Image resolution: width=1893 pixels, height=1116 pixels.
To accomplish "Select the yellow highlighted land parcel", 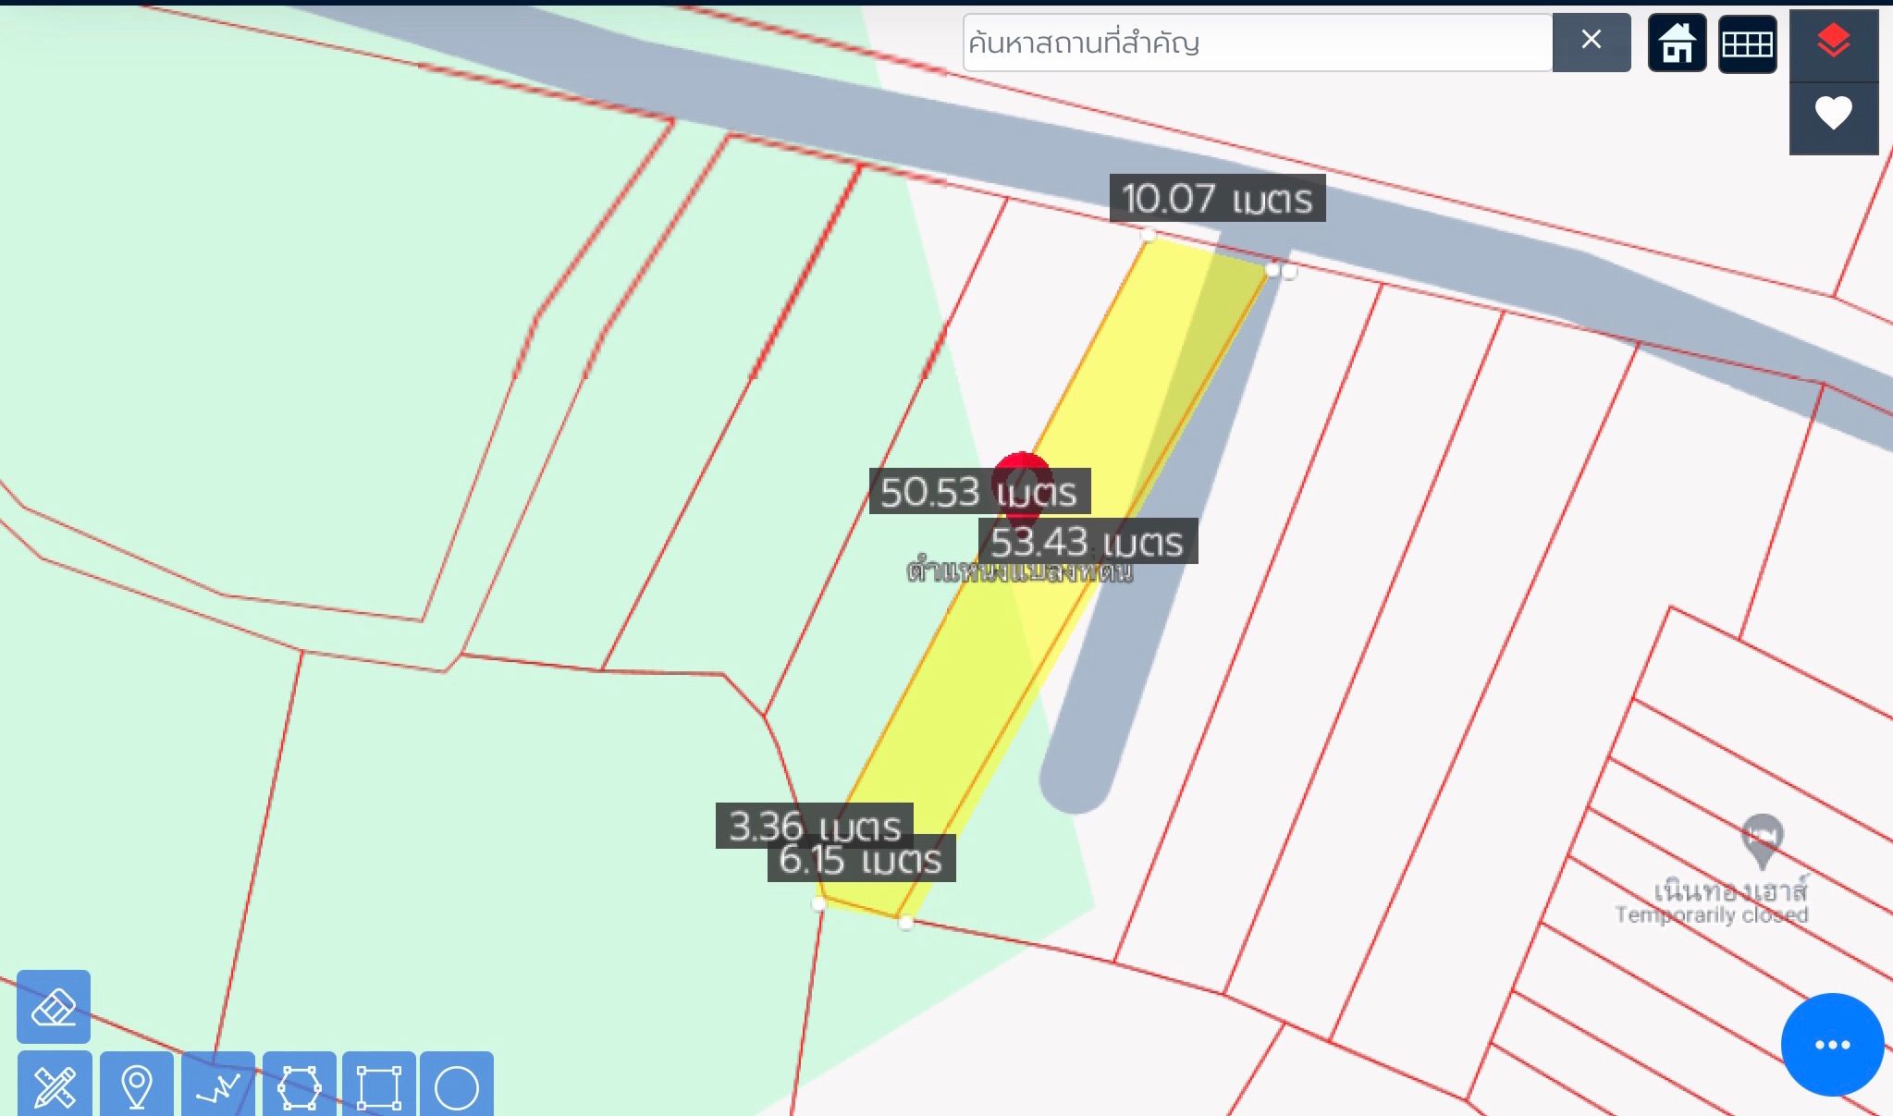I will point(1045,573).
